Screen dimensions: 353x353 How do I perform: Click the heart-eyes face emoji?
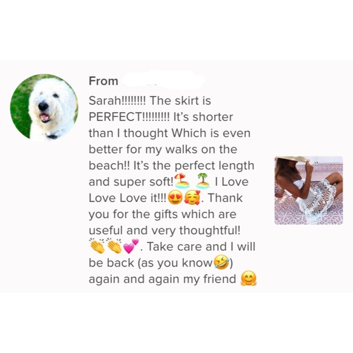tap(175, 197)
